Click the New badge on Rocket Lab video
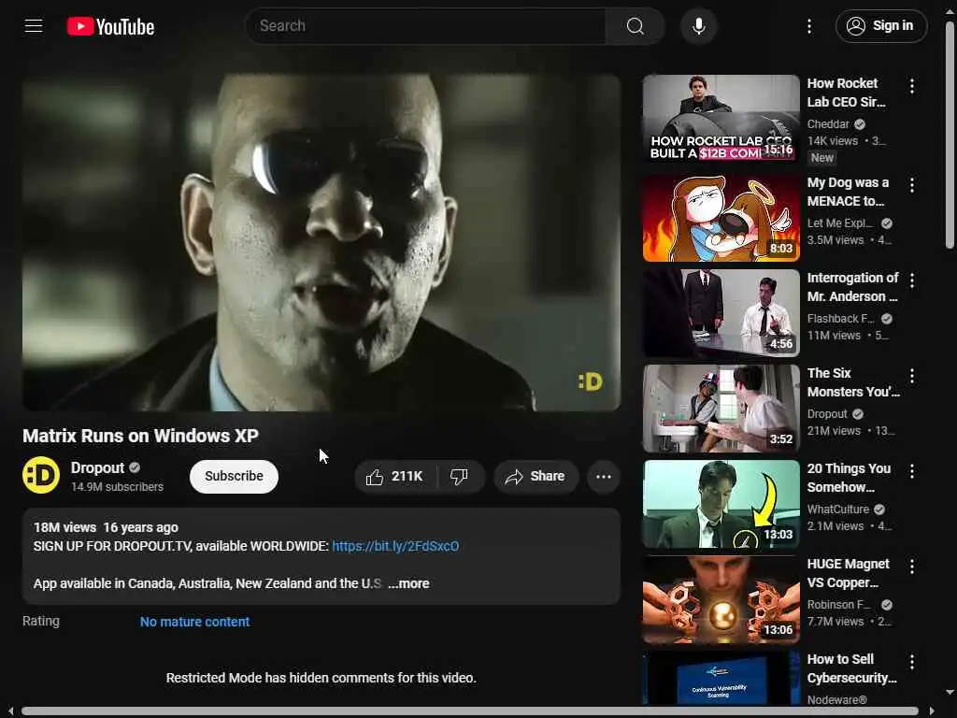This screenshot has height=718, width=957. pos(822,157)
